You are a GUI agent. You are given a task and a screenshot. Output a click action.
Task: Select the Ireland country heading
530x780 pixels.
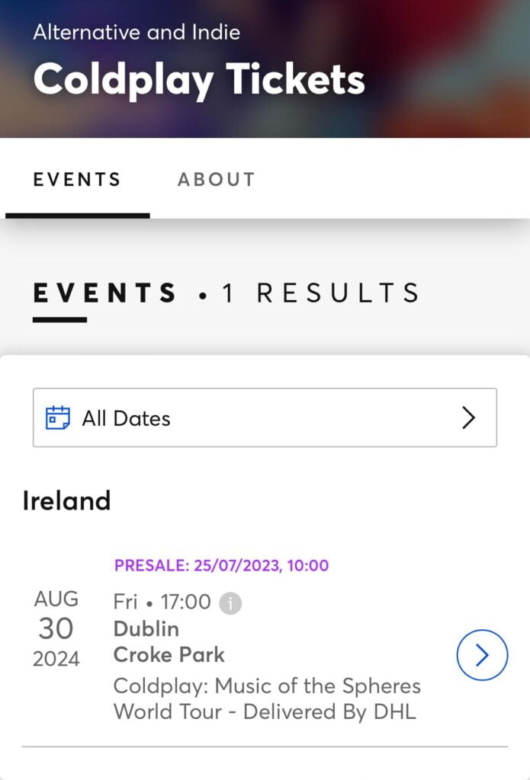(x=66, y=500)
